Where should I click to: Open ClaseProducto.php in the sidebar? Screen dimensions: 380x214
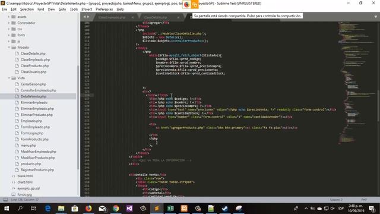(34, 66)
